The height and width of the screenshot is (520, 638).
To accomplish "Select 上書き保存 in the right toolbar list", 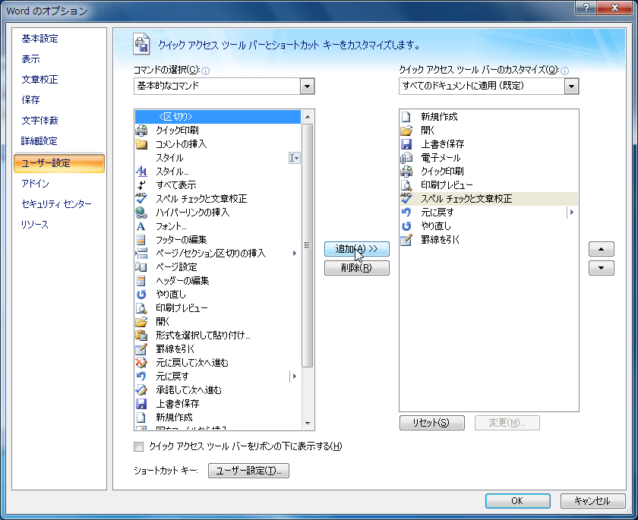I will click(x=488, y=144).
